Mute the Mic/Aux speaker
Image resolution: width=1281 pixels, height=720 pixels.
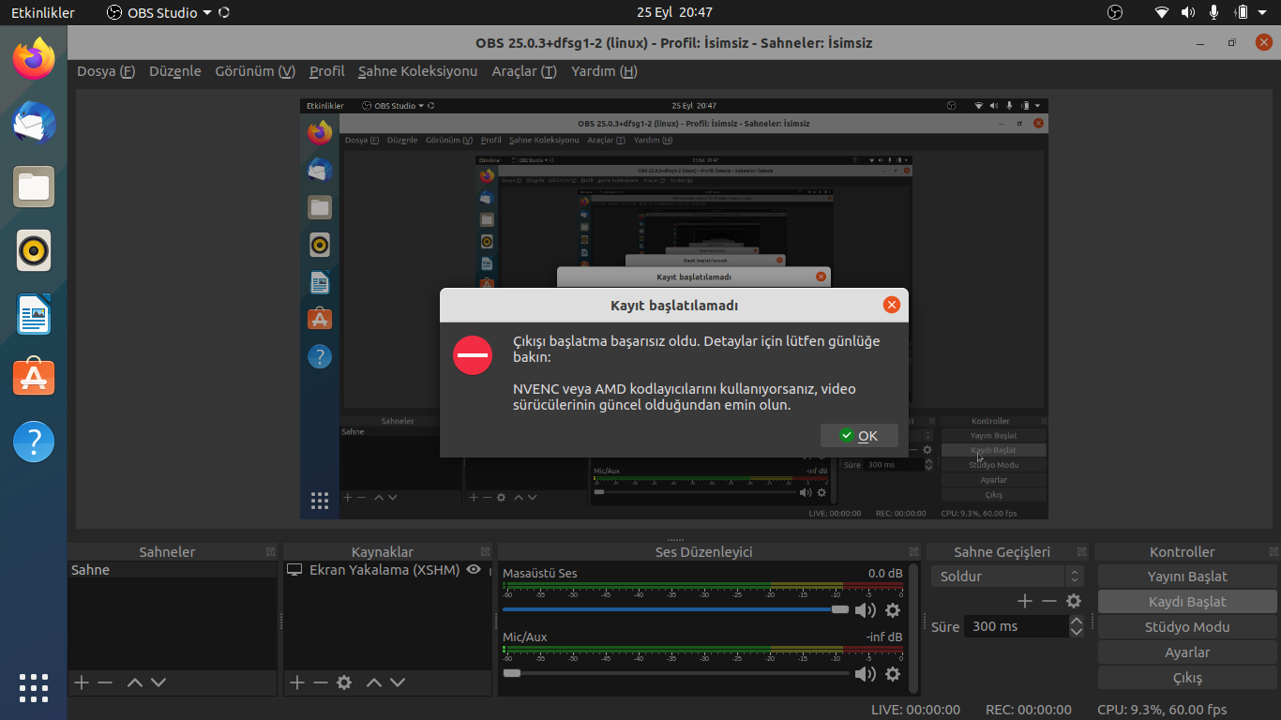click(866, 674)
